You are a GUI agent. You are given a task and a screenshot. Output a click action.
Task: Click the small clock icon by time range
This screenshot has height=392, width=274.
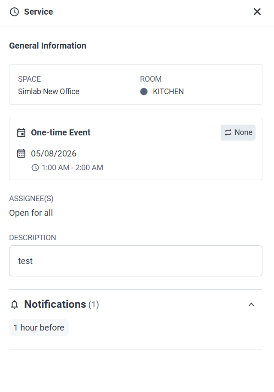tap(35, 168)
